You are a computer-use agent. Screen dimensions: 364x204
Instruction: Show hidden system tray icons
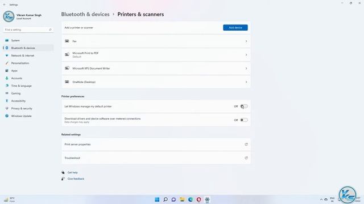point(321,199)
